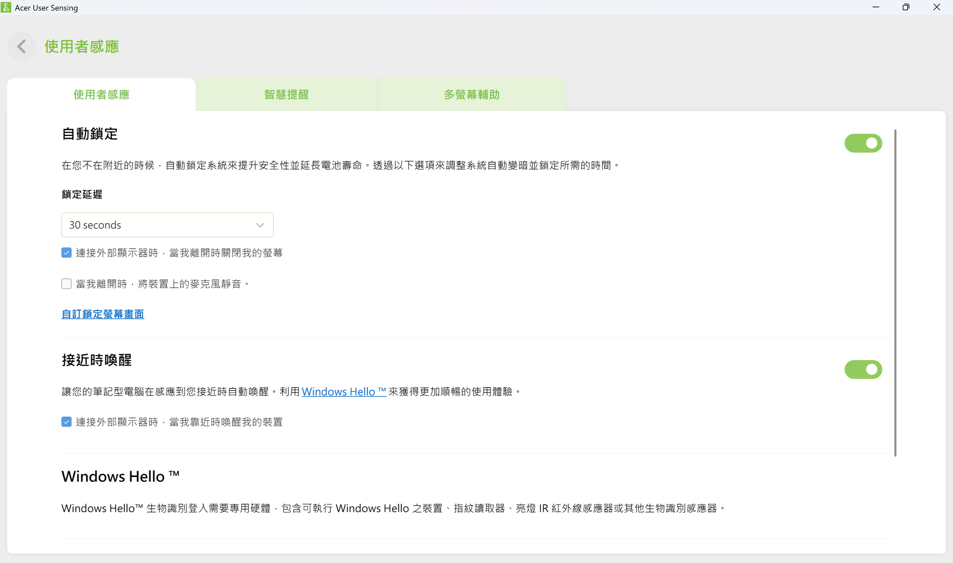This screenshot has width=953, height=563.
Task: Click the Windows Hello ™ hyperlink
Action: (x=343, y=392)
